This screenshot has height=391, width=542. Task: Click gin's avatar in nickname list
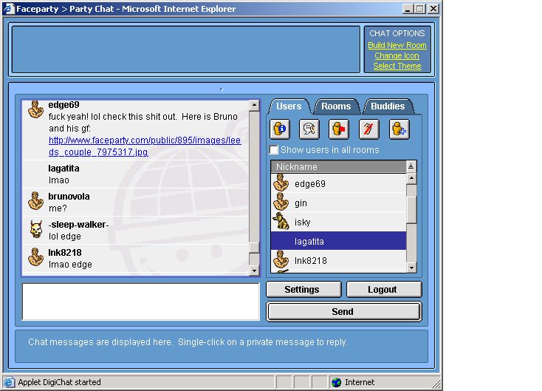[x=281, y=203]
